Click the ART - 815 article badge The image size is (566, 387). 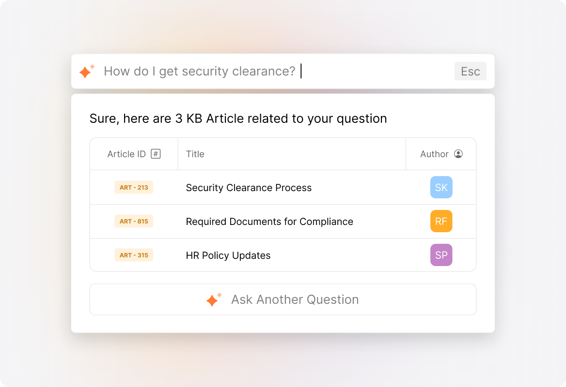[x=134, y=221]
